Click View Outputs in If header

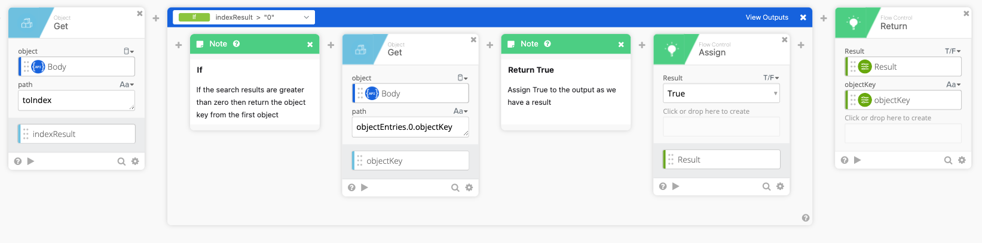click(766, 17)
